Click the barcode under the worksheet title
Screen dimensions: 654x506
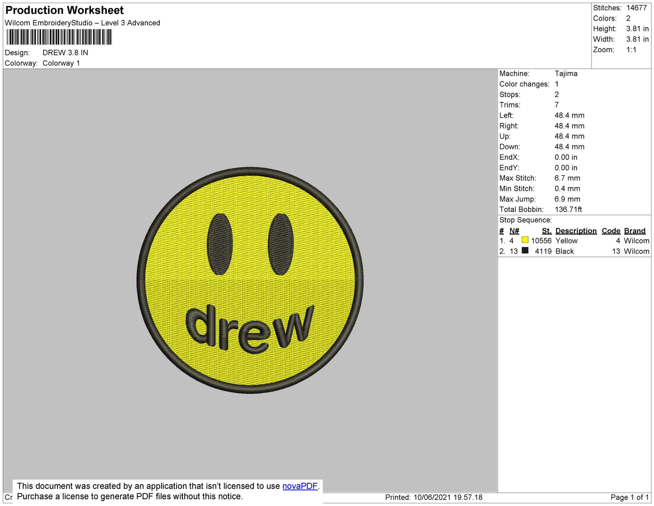[x=59, y=37]
